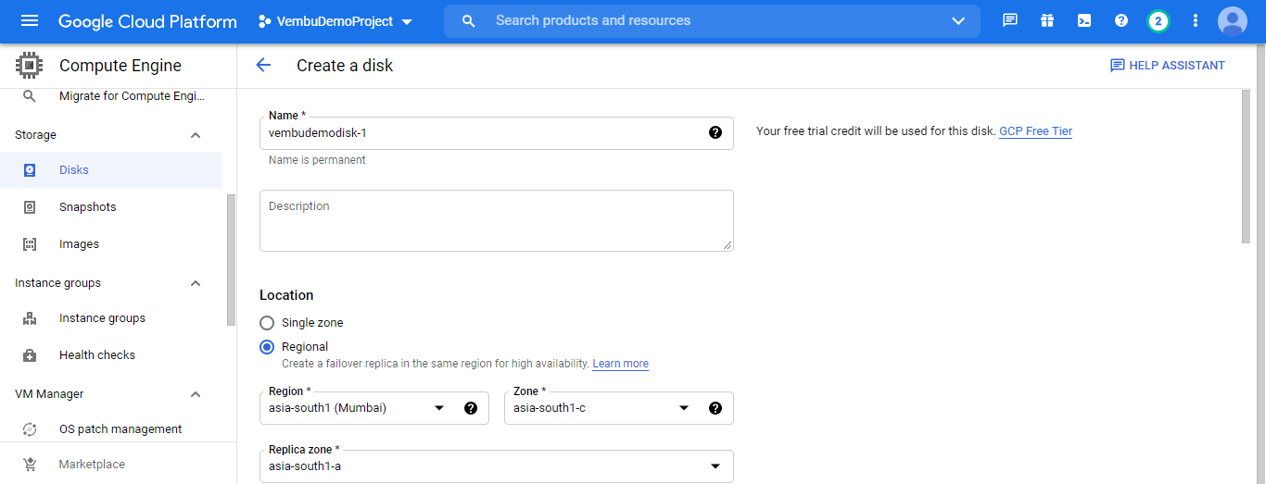Click the user account avatar

(1233, 20)
